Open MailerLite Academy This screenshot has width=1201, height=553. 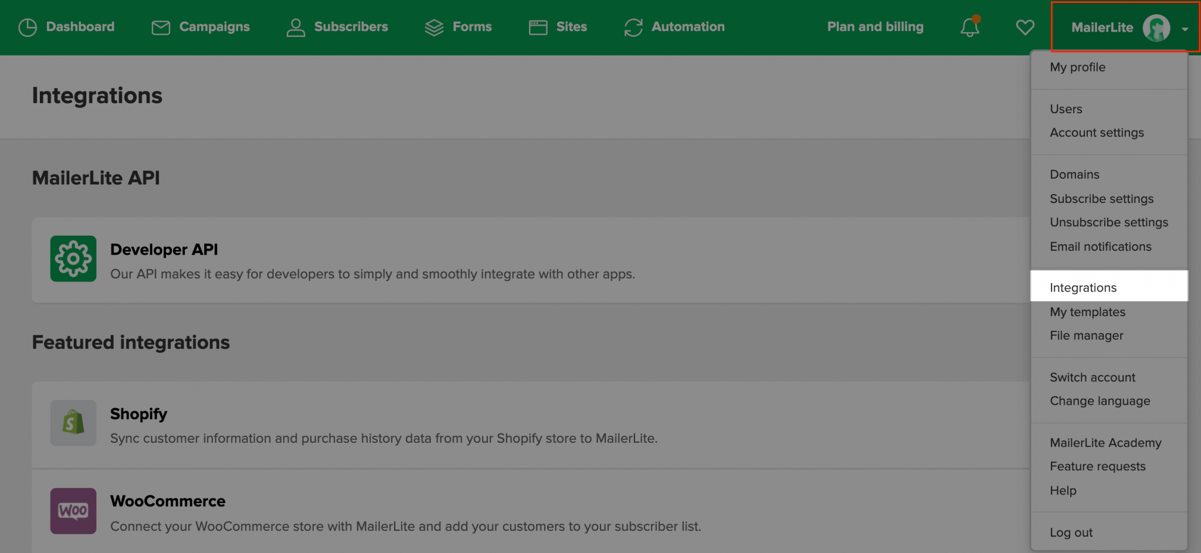1105,443
